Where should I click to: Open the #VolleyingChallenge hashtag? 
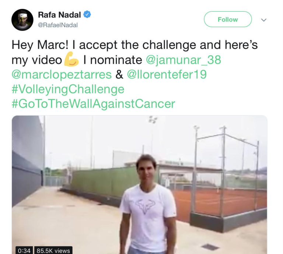(68, 89)
